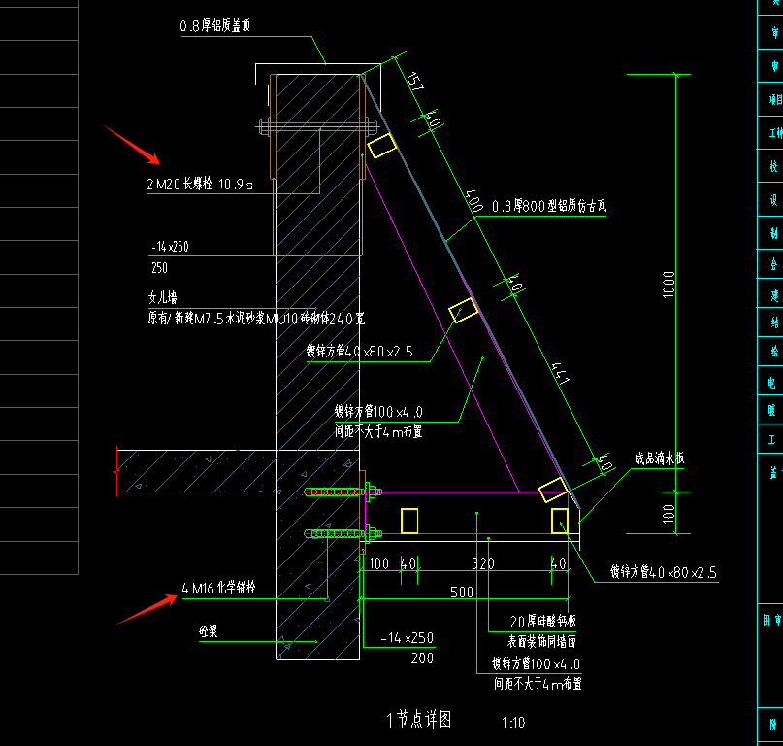Image resolution: width=783 pixels, height=746 pixels.
Task: Select the '0.8厚铝质盖顶' annotation text
Action: pos(215,25)
